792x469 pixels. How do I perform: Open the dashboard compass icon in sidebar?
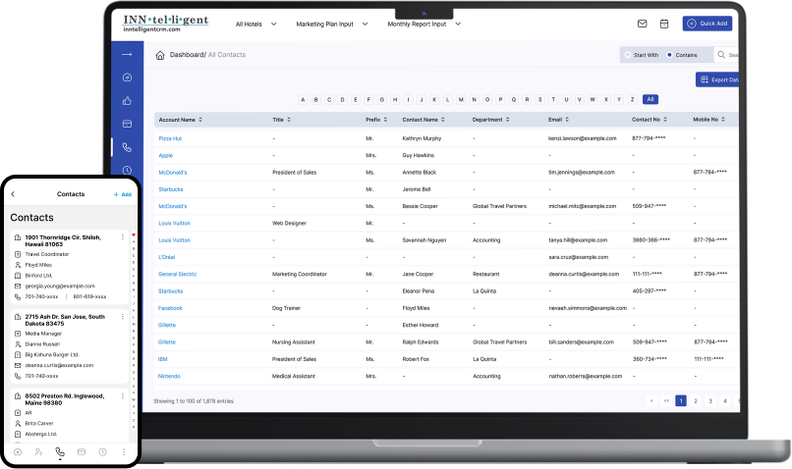[127, 78]
